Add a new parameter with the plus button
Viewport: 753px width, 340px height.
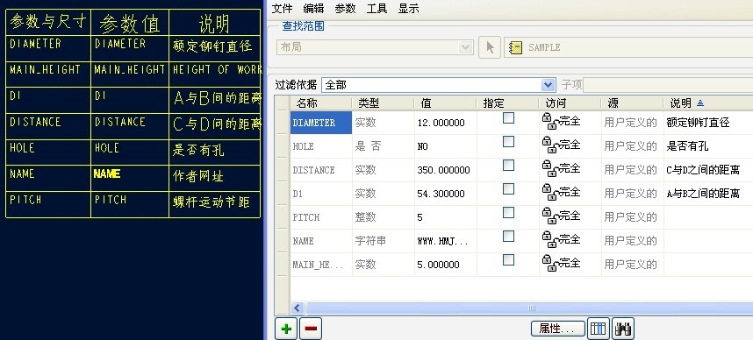(286, 329)
